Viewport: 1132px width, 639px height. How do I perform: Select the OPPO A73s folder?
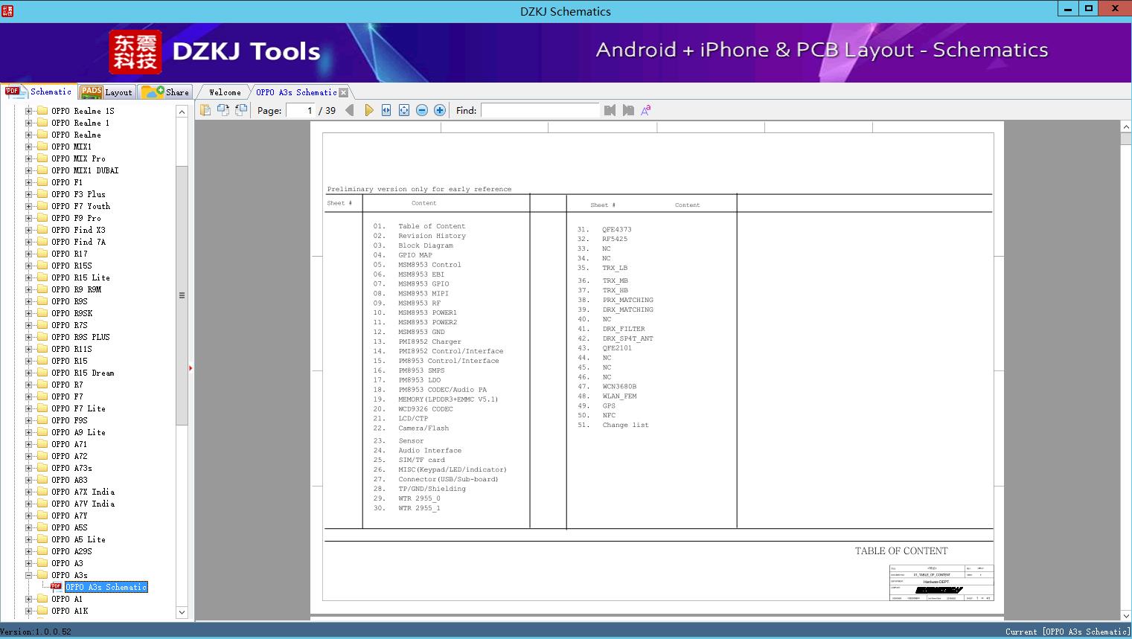(71, 468)
